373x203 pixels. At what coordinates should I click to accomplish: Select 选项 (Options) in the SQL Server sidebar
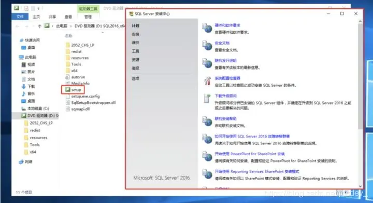pyautogui.click(x=135, y=78)
